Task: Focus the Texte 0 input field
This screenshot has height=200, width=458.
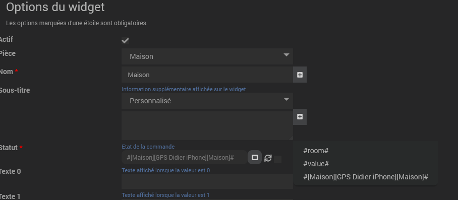Action: tap(207, 181)
